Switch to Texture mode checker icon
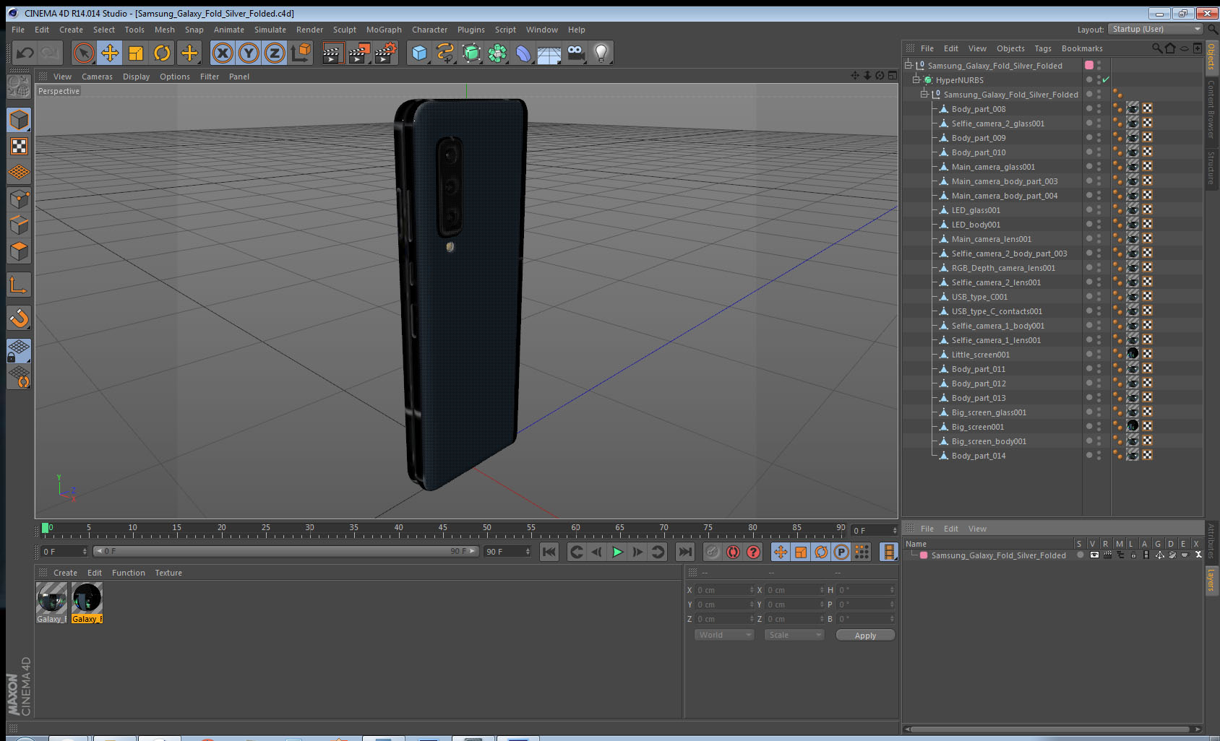The width and height of the screenshot is (1220, 741). coord(19,147)
